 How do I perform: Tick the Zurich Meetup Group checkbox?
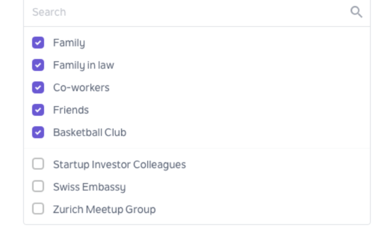38,209
